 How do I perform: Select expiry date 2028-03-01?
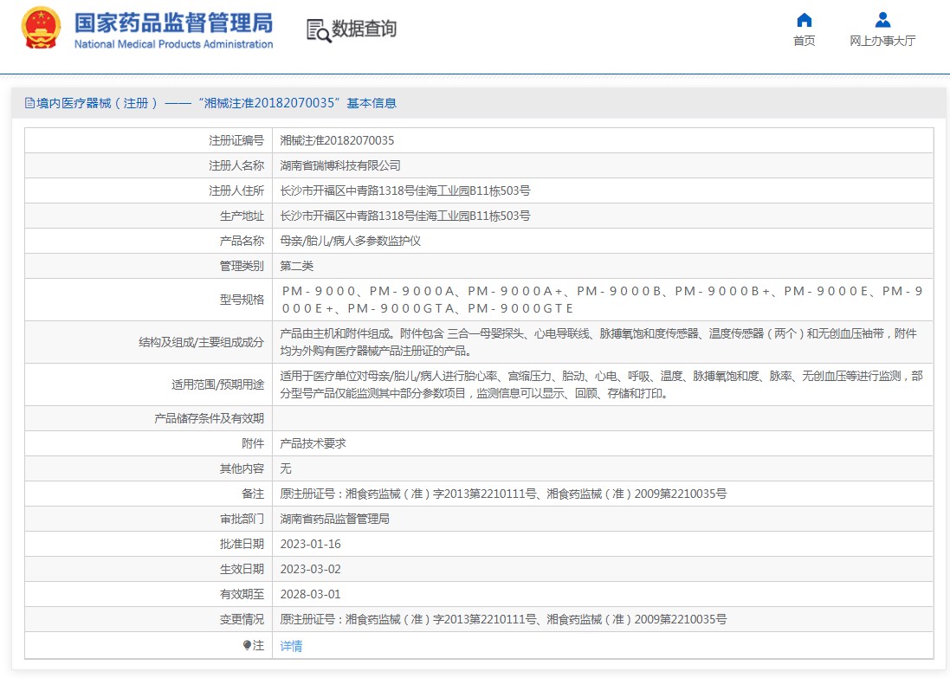pos(310,594)
